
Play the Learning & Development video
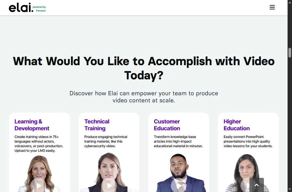(x=39, y=186)
